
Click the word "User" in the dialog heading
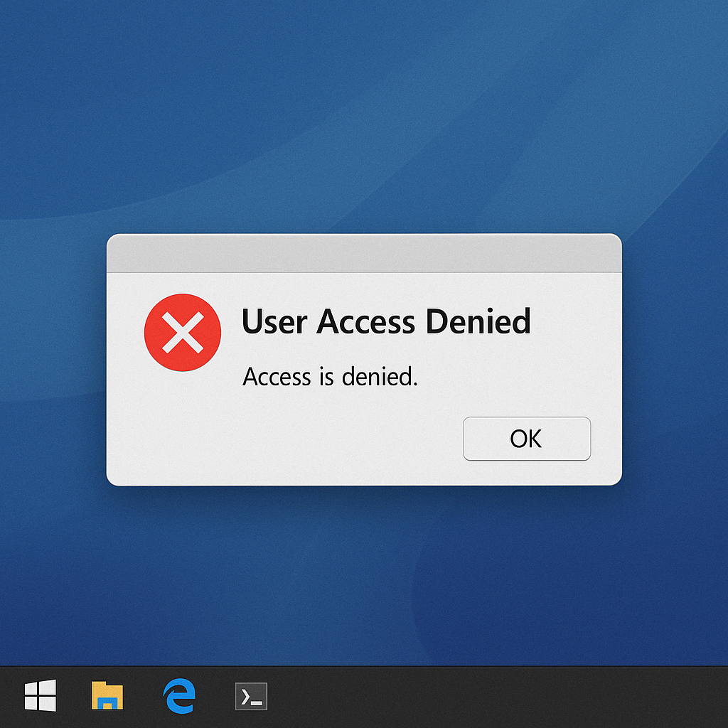[x=274, y=322]
